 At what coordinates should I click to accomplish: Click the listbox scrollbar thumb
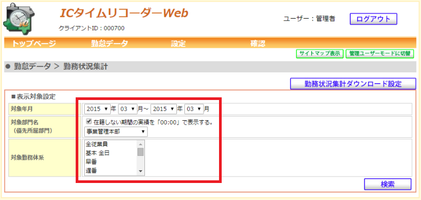click(x=141, y=152)
